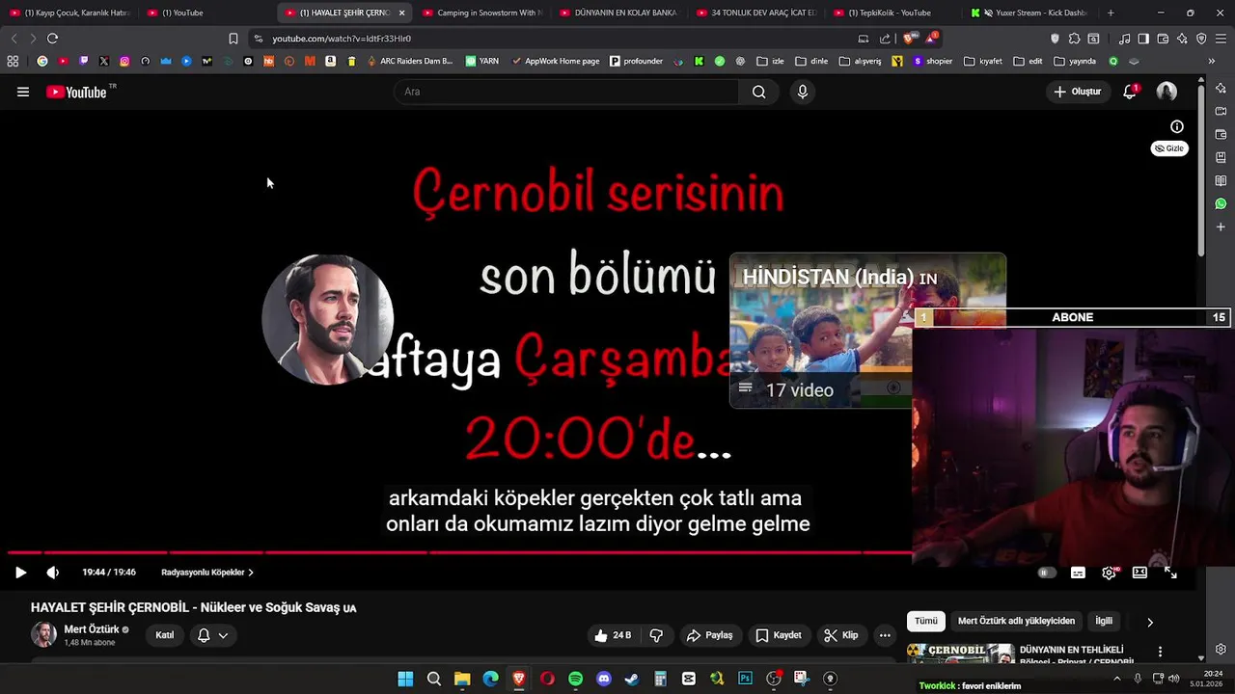
Task: Open Brave Shields lion icon
Action: pos(909,39)
